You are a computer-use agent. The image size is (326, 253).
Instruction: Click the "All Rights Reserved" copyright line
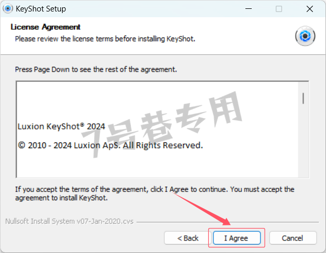110,145
